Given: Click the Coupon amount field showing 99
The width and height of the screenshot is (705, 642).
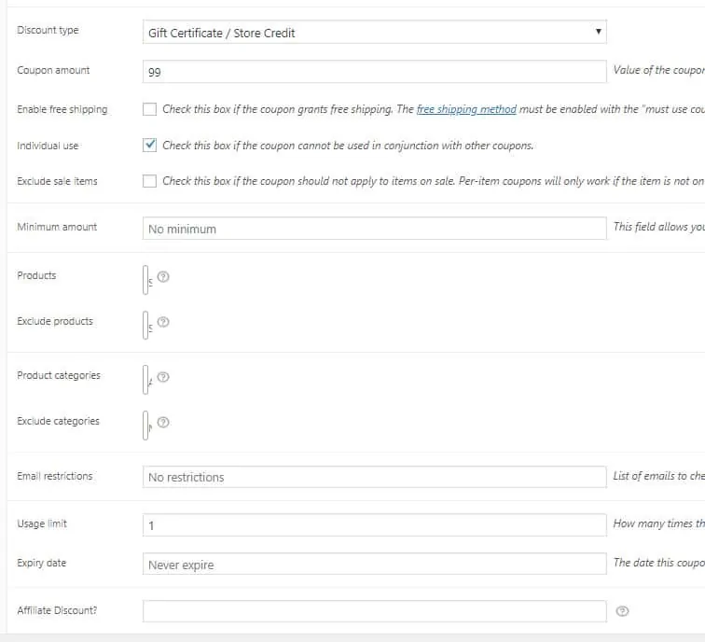Looking at the screenshot, I should point(375,72).
